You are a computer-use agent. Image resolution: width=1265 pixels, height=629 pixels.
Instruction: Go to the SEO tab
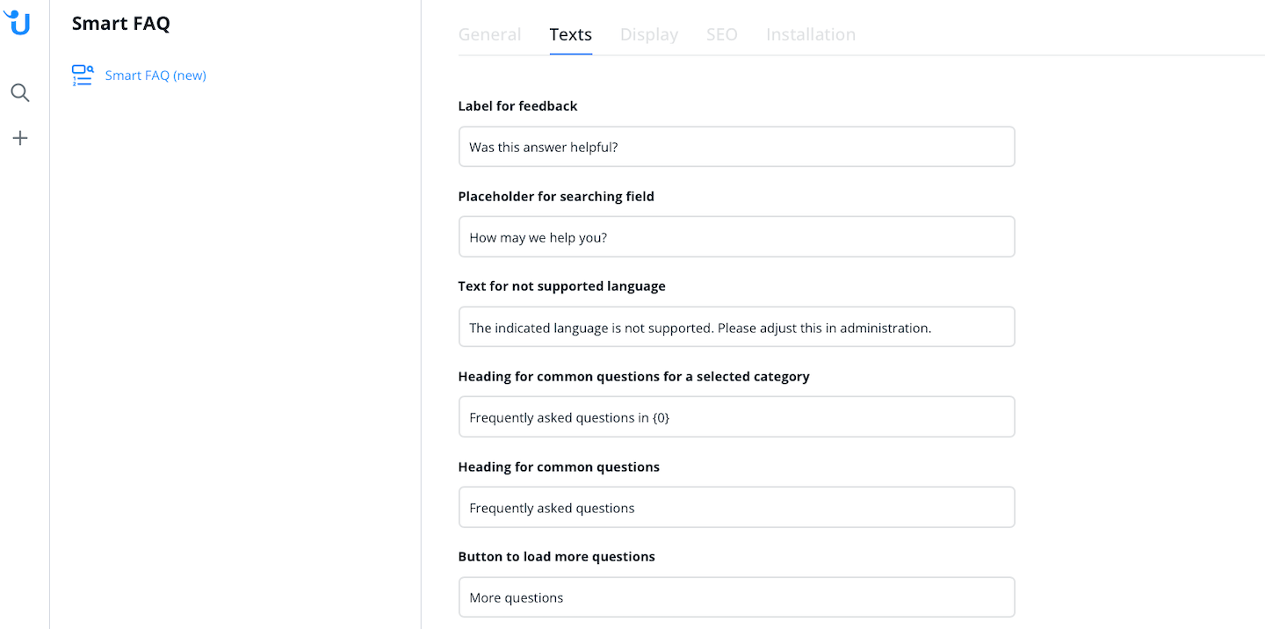(x=722, y=34)
